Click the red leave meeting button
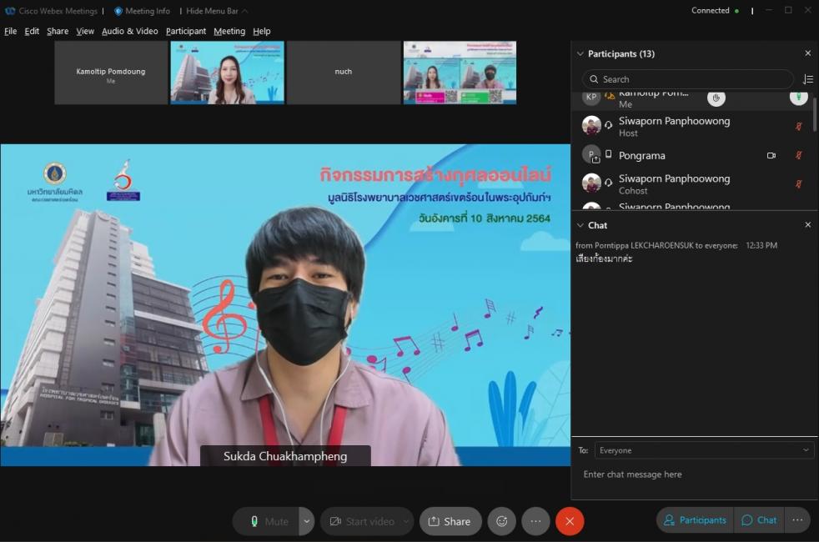 click(x=570, y=522)
